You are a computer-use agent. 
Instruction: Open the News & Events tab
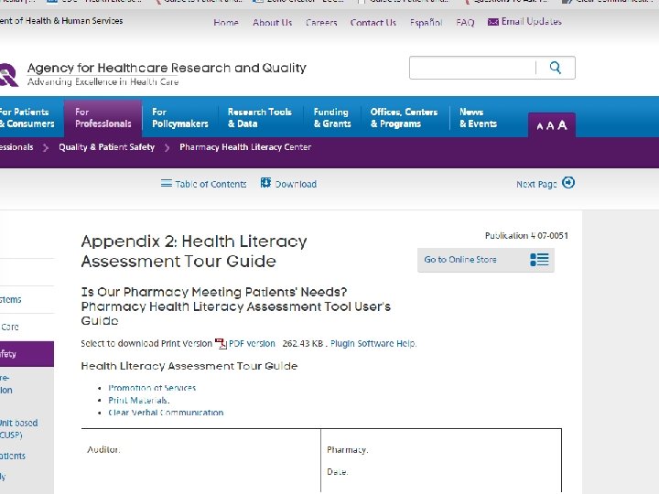[x=479, y=118]
